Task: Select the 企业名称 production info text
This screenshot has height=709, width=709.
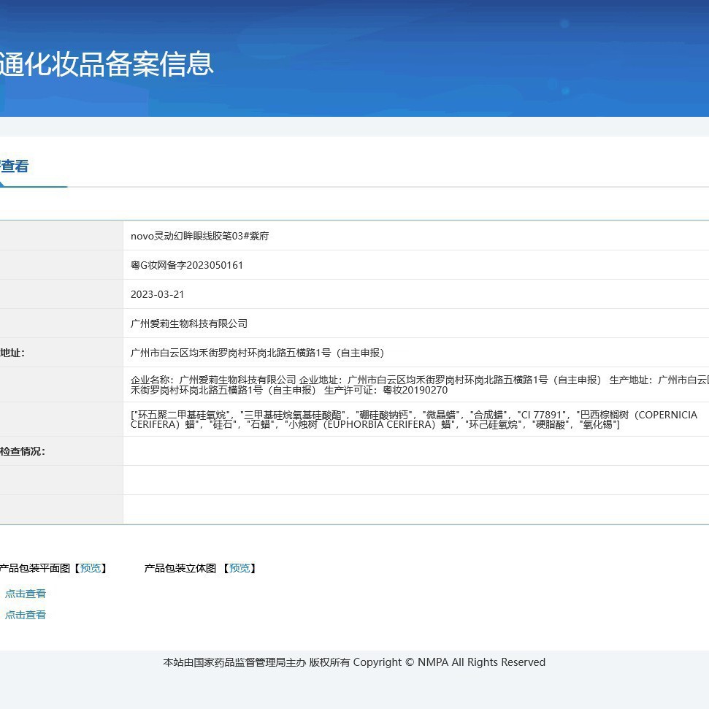Action: [420, 385]
